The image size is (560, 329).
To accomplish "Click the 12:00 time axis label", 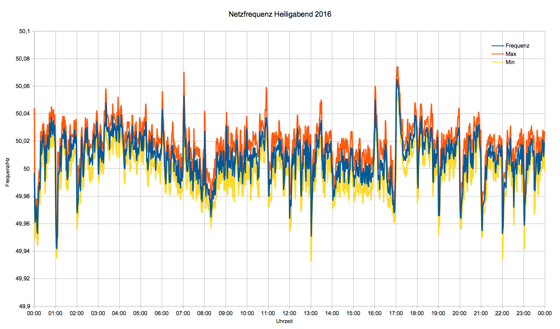I will tap(290, 313).
